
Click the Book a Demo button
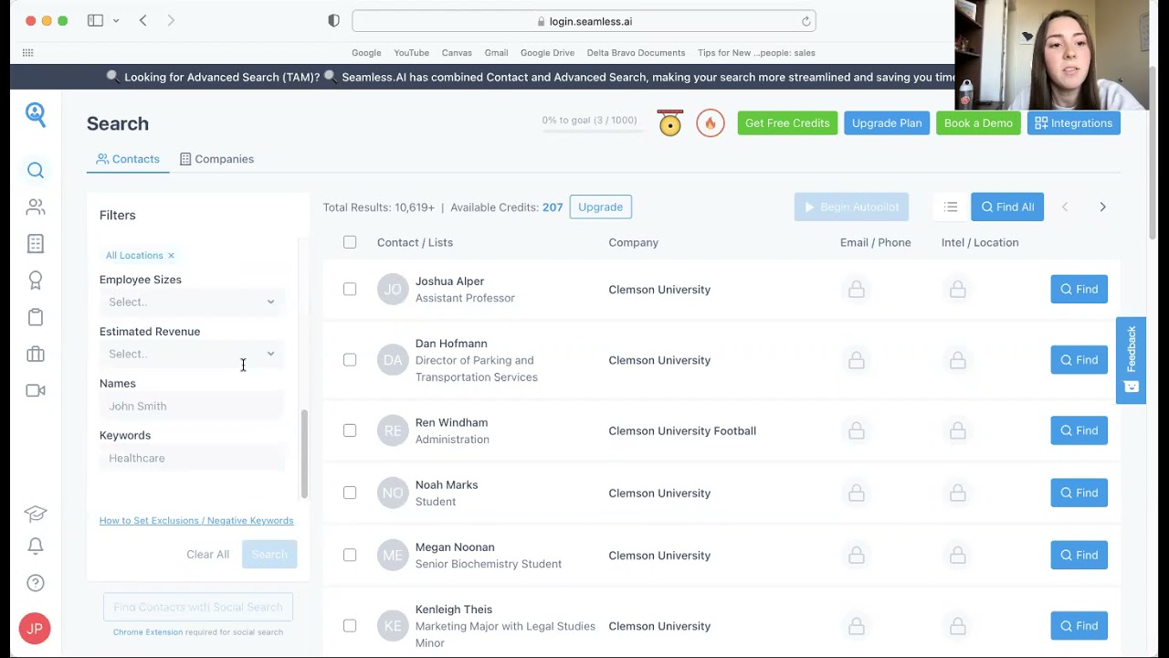coord(978,123)
